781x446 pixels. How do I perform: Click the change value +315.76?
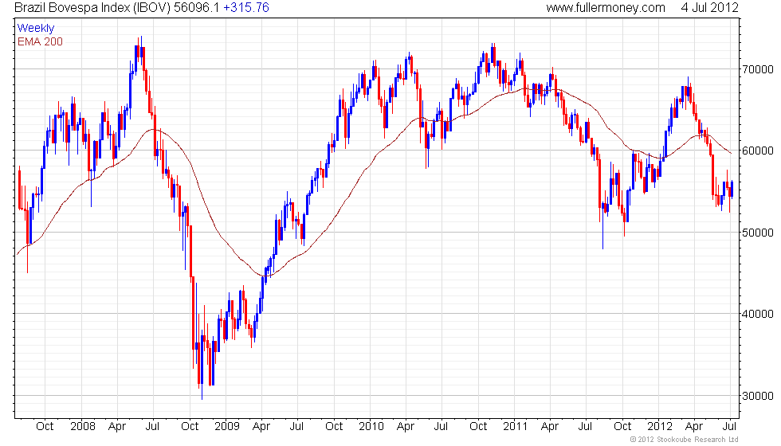pos(246,7)
